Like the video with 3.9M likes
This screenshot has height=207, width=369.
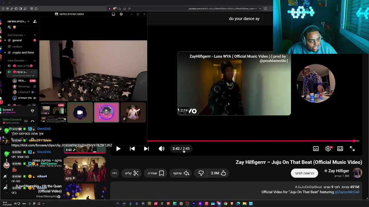[218, 173]
